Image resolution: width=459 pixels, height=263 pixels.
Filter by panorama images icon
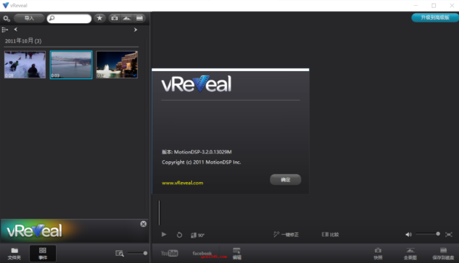point(127,18)
